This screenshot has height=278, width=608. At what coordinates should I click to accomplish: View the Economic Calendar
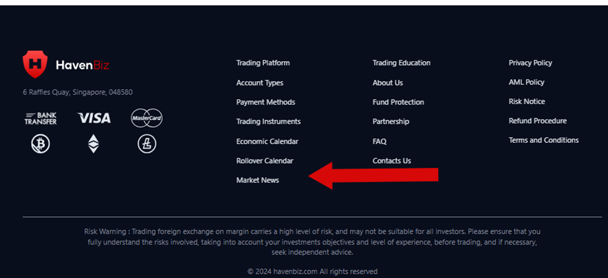click(267, 141)
